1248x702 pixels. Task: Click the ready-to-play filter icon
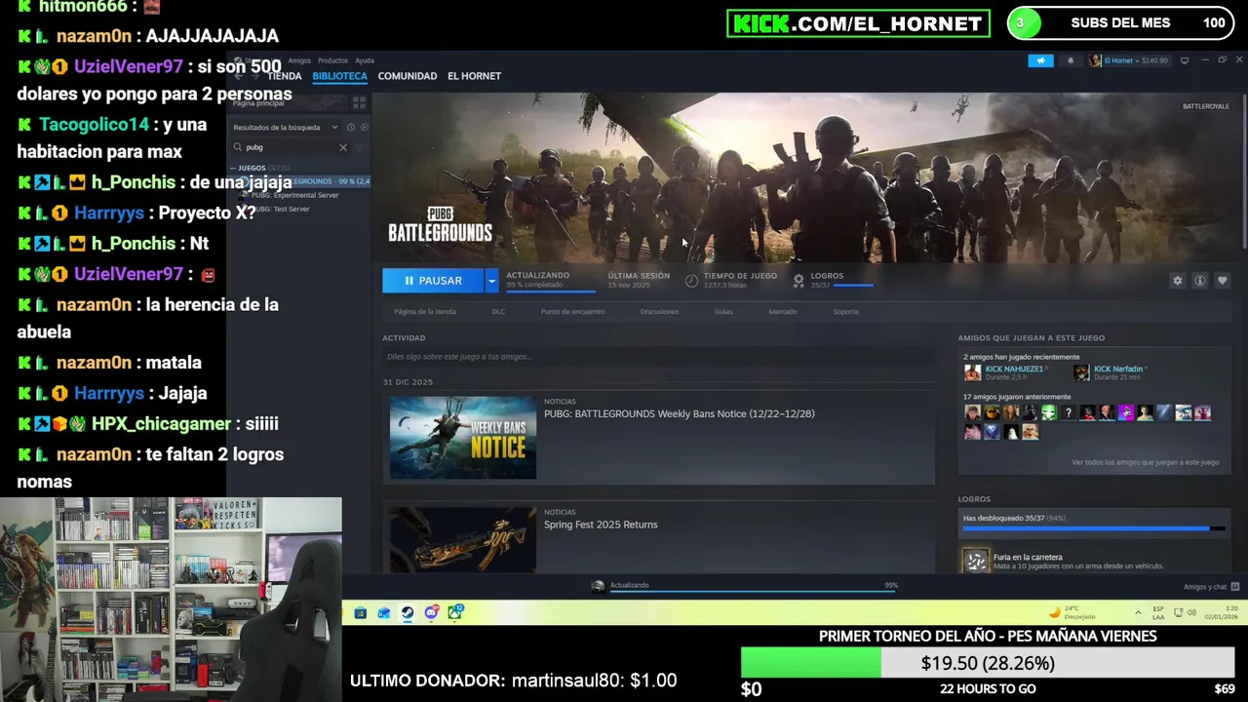click(x=365, y=128)
